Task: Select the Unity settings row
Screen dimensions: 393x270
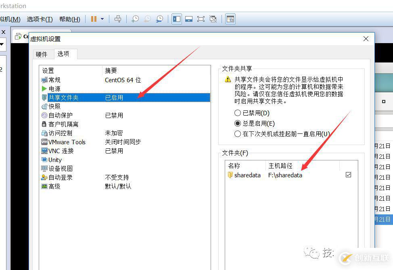Action: [125, 160]
